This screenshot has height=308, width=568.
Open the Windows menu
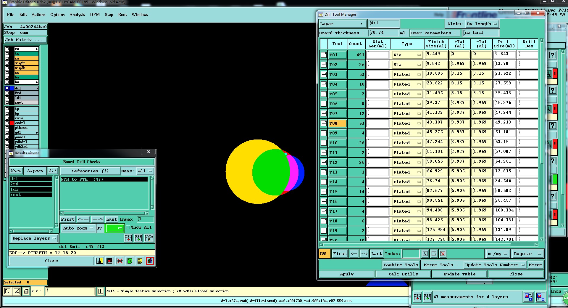[x=140, y=15]
